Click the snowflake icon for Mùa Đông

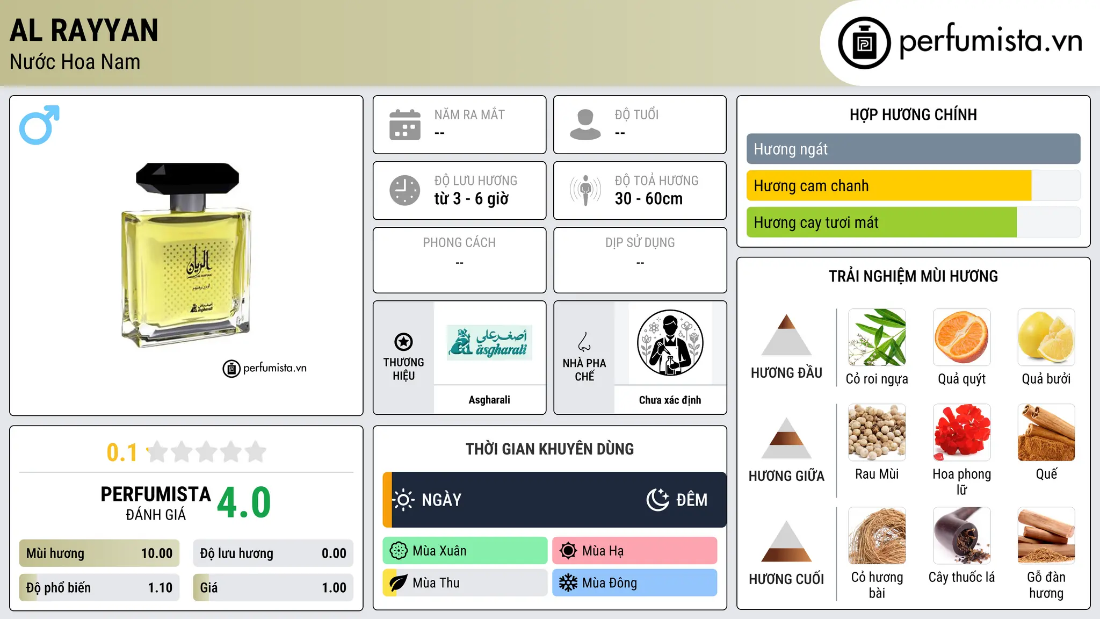pyautogui.click(x=568, y=583)
